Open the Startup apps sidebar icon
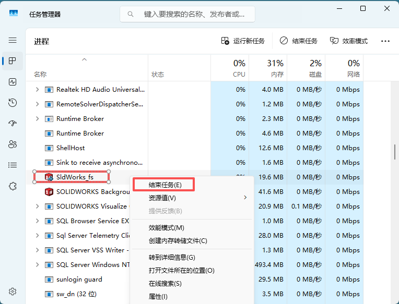Screen dimensions: 399x304 [13, 124]
